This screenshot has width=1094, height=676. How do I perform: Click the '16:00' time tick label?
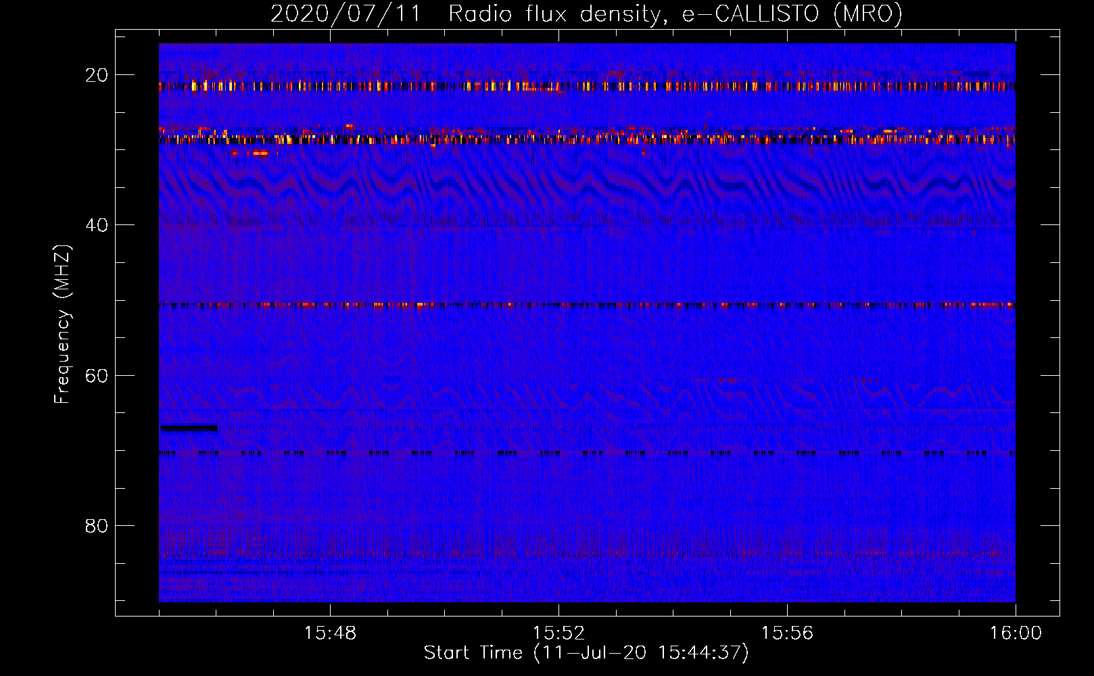(1016, 633)
